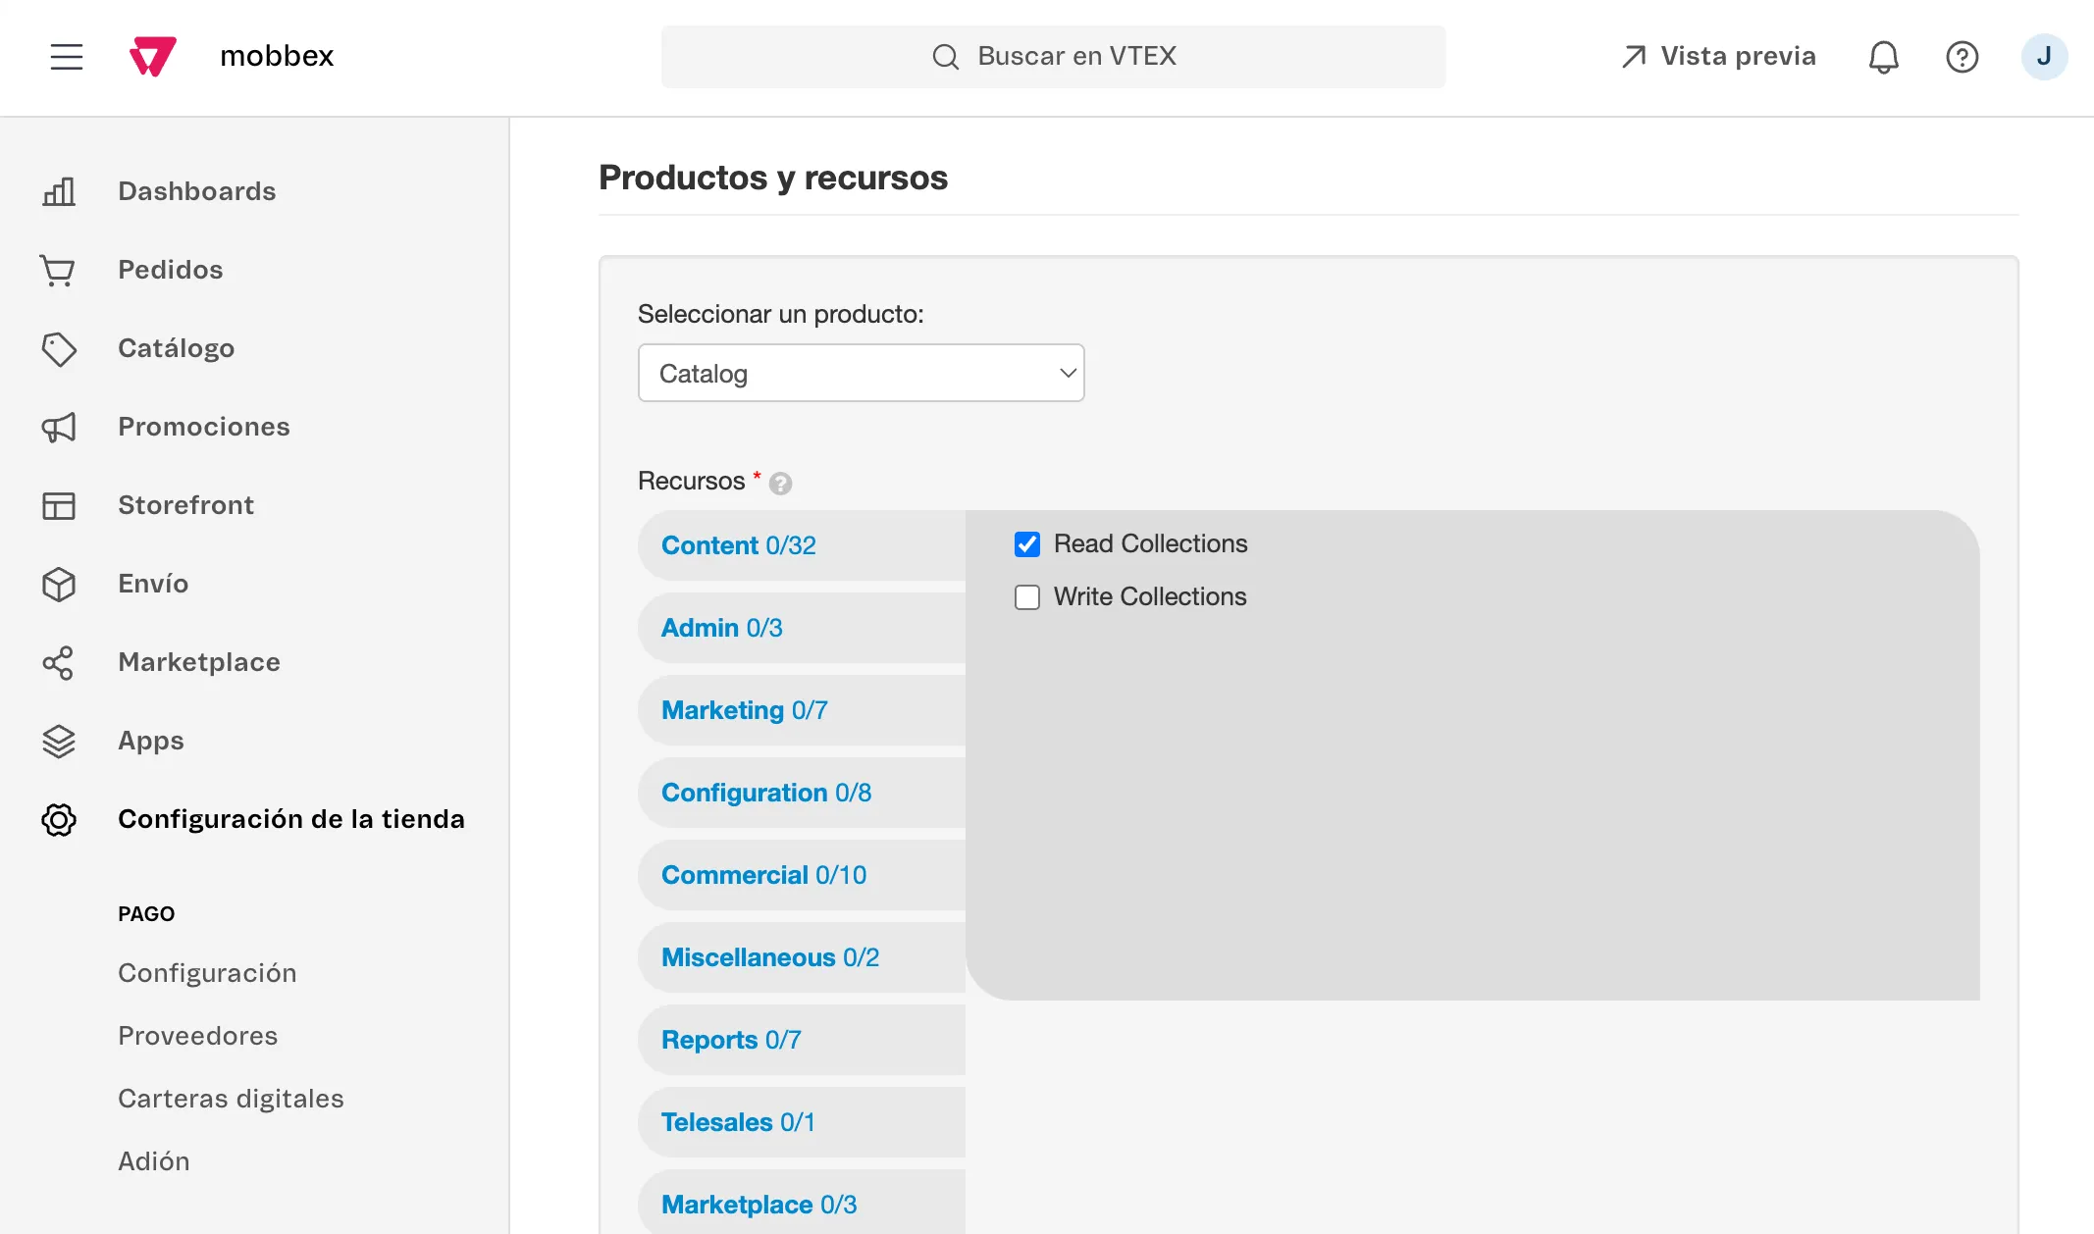This screenshot has width=2094, height=1234.
Task: Open the Catalog product dropdown
Action: [861, 373]
